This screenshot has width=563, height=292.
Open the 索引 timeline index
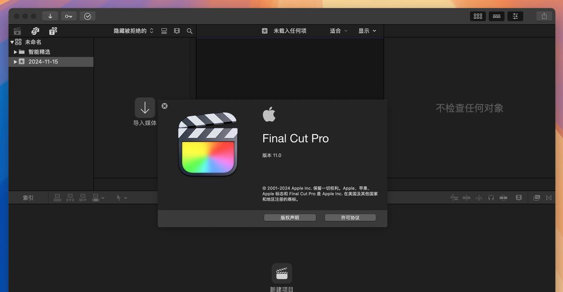pos(28,198)
